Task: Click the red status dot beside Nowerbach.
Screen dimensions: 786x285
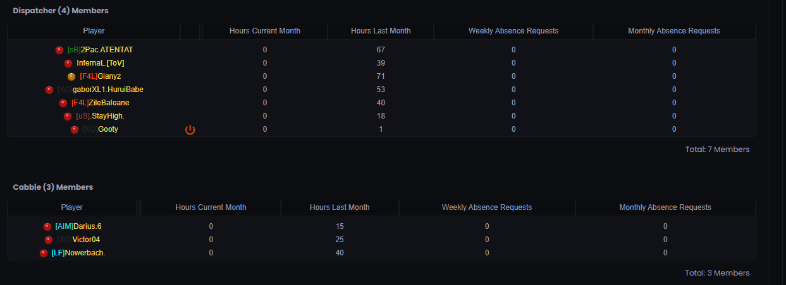Action: pyautogui.click(x=44, y=253)
